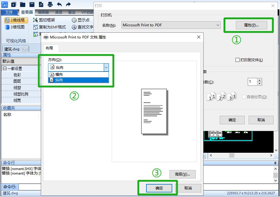Choose 纵向 portrait orientation in list

(79, 80)
